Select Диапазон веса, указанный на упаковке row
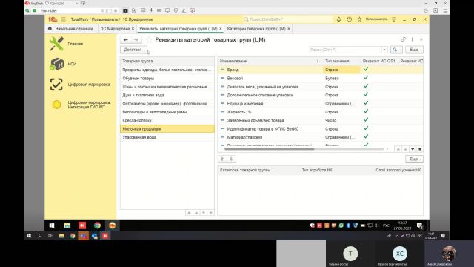 (321, 87)
